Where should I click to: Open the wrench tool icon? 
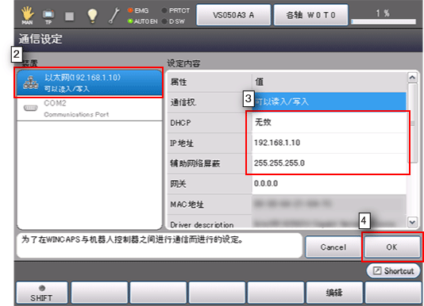point(114,16)
